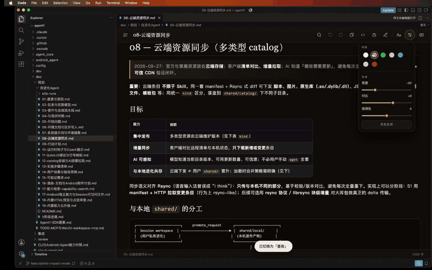Image resolution: width=432 pixels, height=270 pixels.
Task: Click the redo arrow in preview toolbar
Action: [341, 35]
